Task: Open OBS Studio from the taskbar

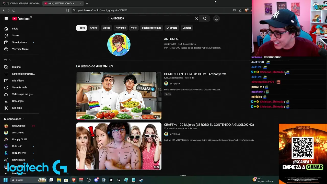Action: coord(89,180)
